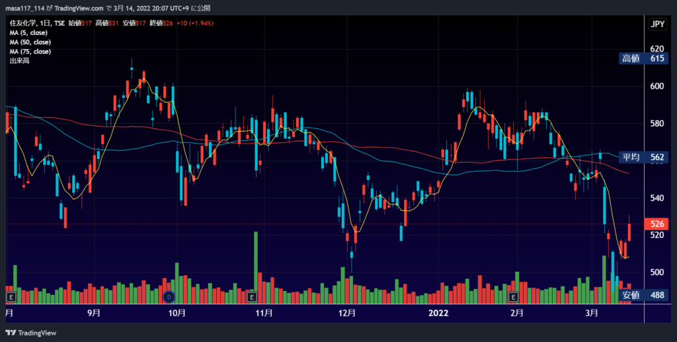Select the MA (75, close) indicator label

click(x=30, y=52)
